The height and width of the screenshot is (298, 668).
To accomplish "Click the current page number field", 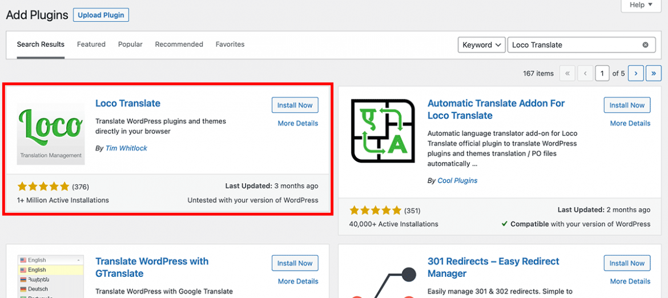I will pos(602,73).
